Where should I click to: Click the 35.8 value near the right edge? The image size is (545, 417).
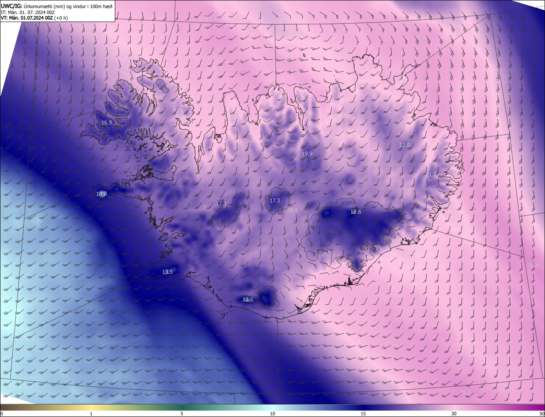[x=534, y=265]
